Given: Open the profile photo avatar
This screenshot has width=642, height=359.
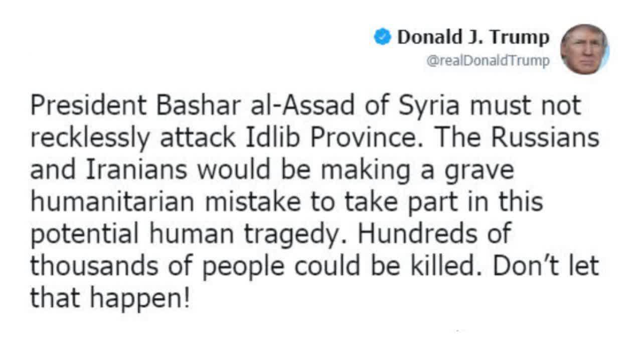Looking at the screenshot, I should click(584, 49).
